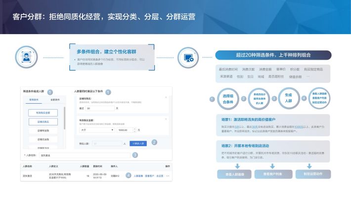Open the more actions ellipsis in table row
The width and height of the screenshot is (351, 197).
point(168,176)
